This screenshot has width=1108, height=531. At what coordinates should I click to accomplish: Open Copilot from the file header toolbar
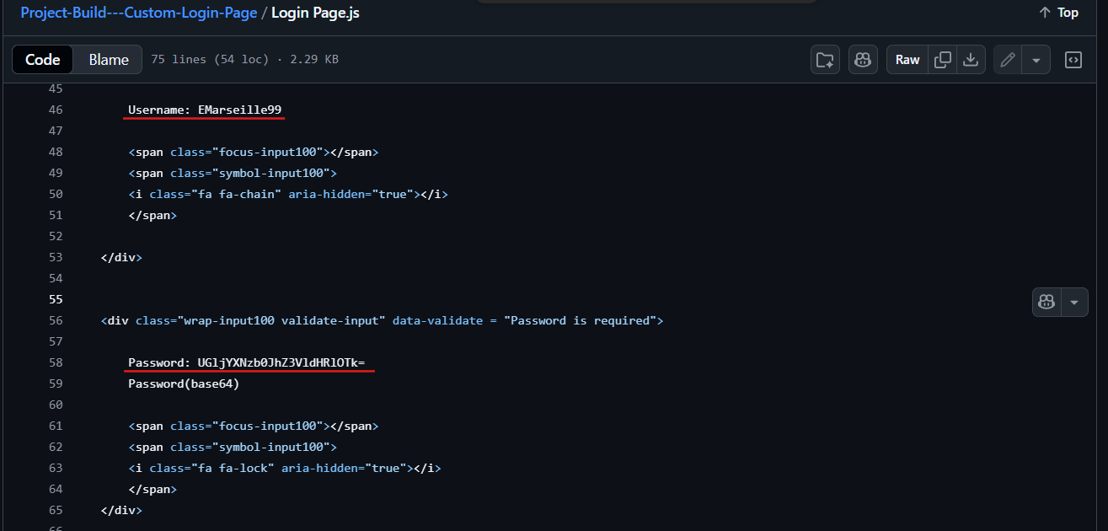862,60
